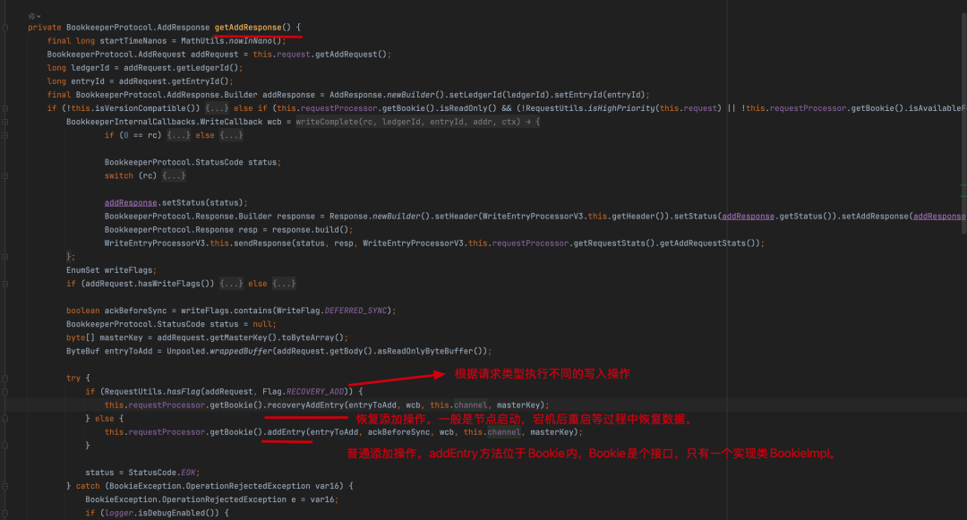
Task: Click 'EnumSet writeFlags;' declaration
Action: click(112, 270)
